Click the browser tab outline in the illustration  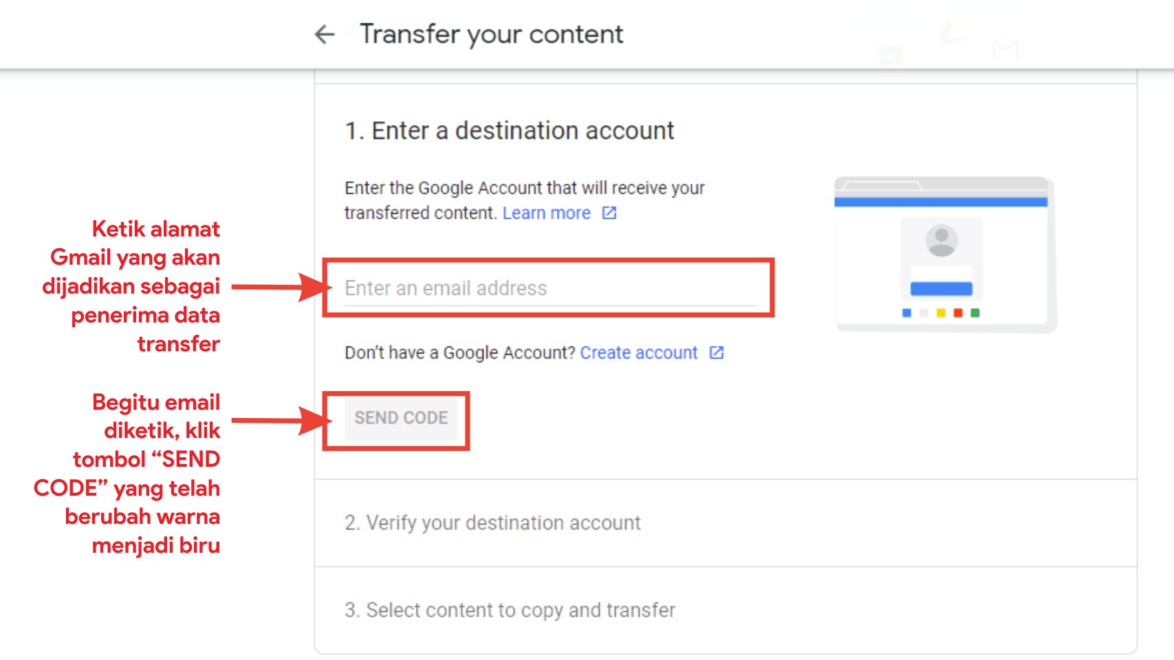[x=882, y=186]
